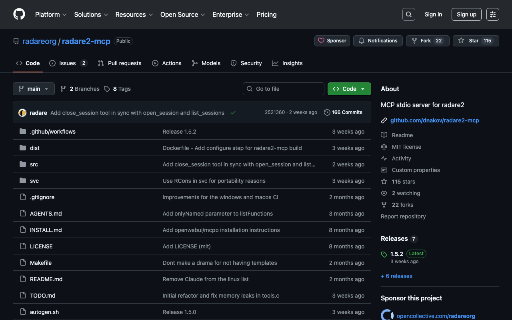Viewport: 512px width, 320px height.
Task: Click the radare user avatar
Action: point(22,113)
